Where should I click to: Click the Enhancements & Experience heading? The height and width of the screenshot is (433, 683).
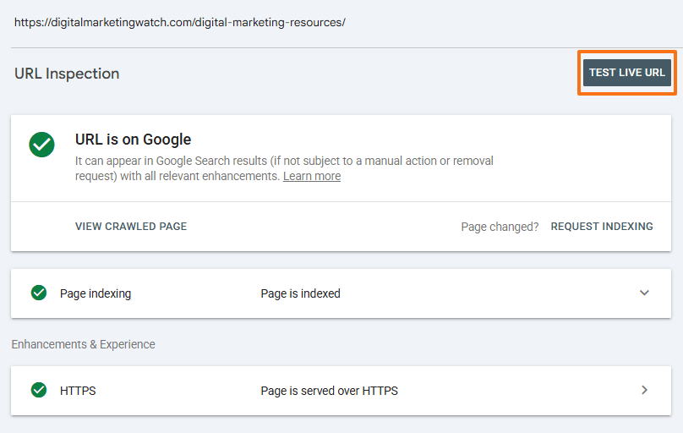pyautogui.click(x=83, y=344)
